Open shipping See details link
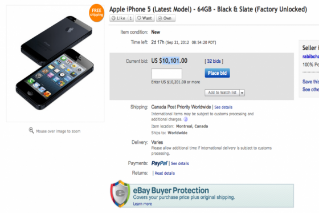 223,107
